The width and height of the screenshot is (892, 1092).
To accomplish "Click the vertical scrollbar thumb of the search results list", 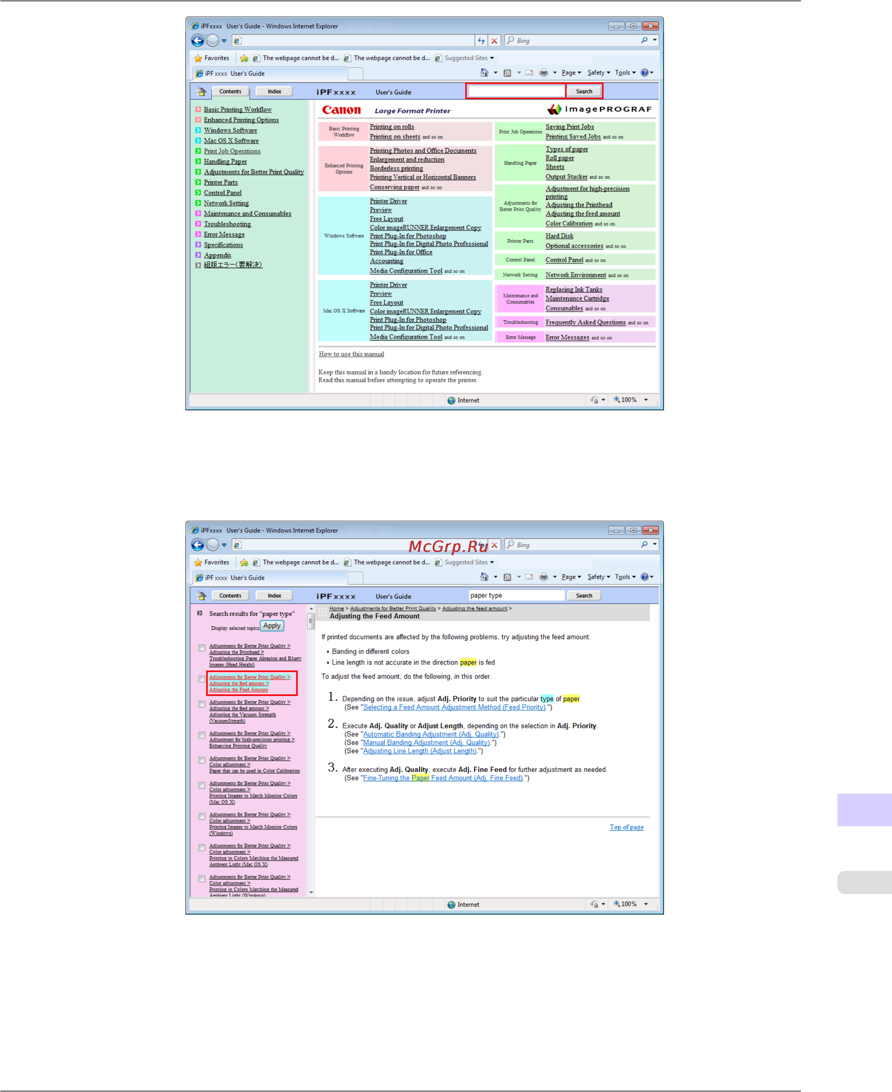I will 311,622.
